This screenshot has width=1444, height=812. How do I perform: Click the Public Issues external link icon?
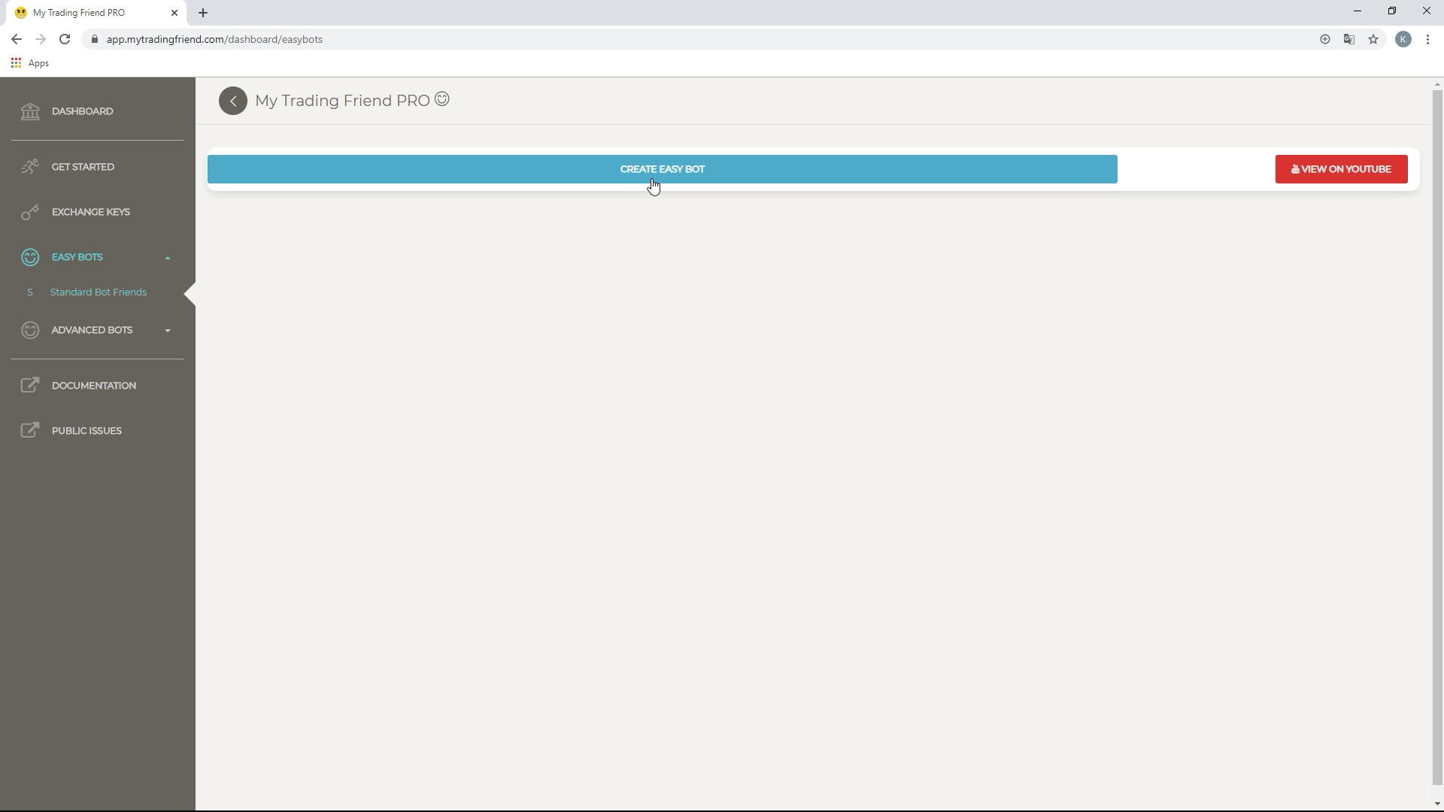point(30,431)
